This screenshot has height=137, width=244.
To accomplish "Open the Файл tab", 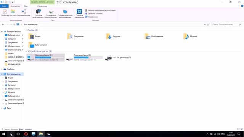I will click(4, 6).
